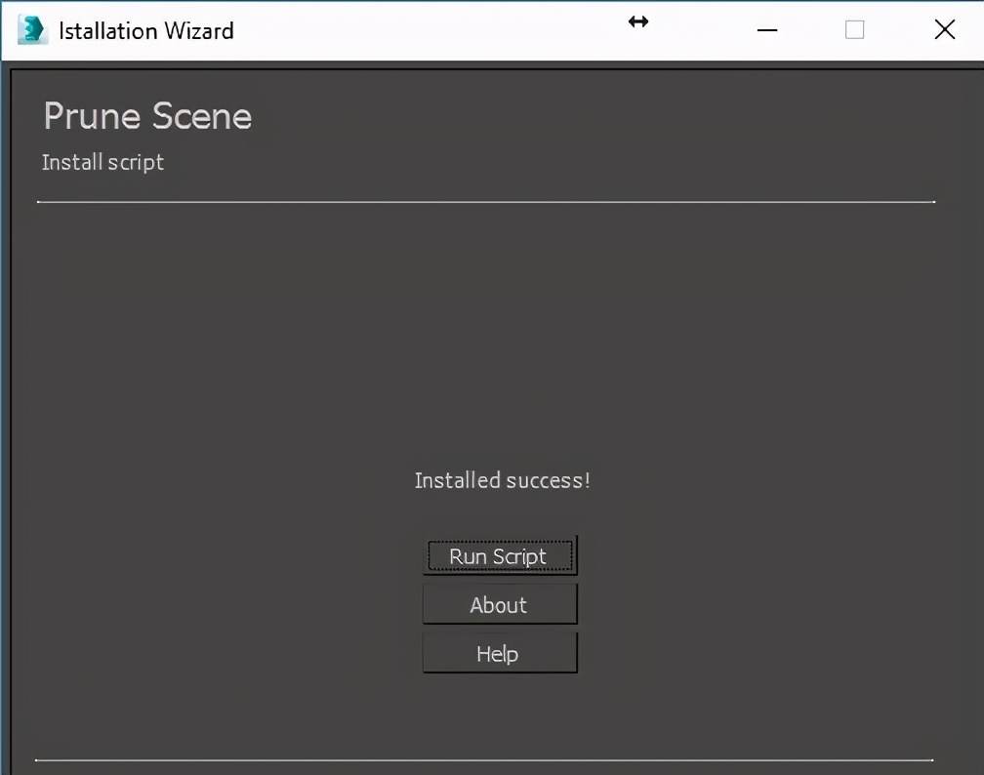Minimize the Istallation Wizard window
Screen dimensions: 984x775
(767, 29)
